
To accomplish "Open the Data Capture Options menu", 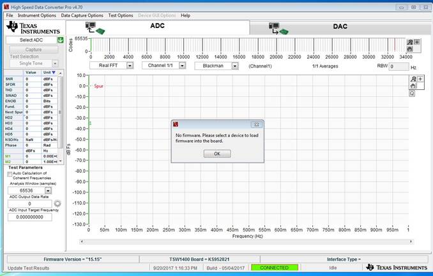I will [82, 15].
